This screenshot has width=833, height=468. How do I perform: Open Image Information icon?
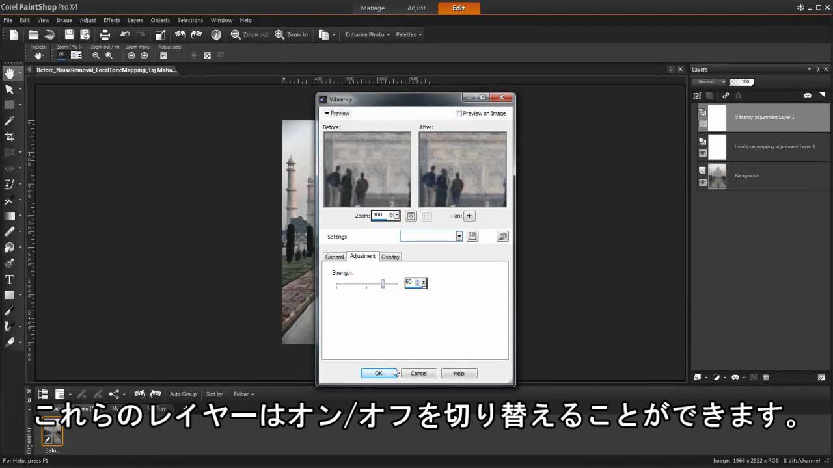216,34
